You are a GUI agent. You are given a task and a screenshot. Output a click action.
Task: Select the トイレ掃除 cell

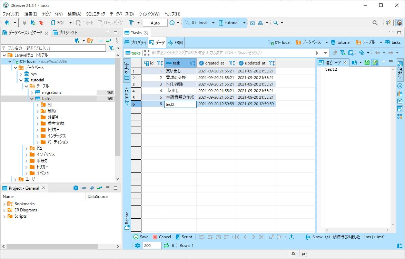(180, 84)
